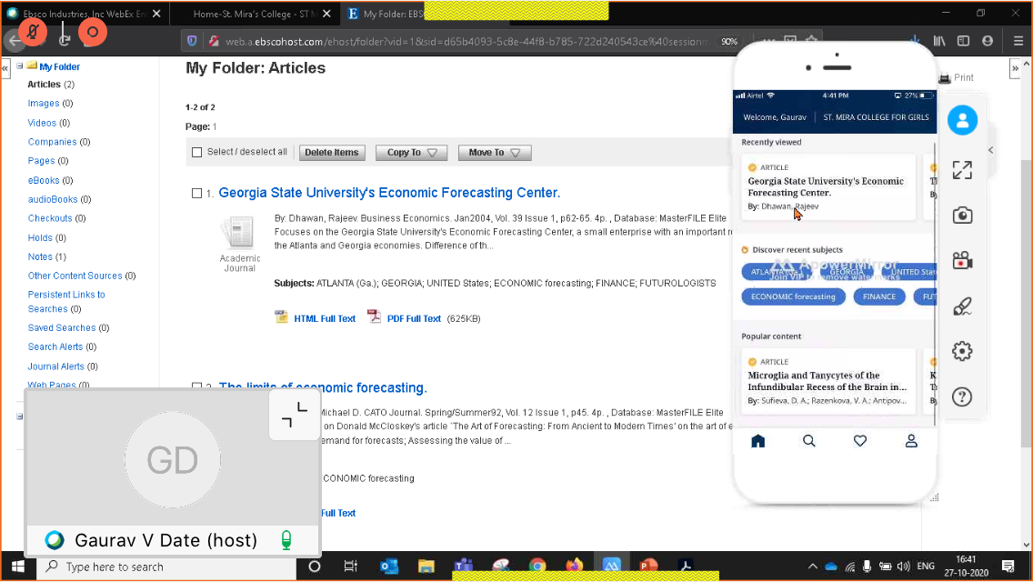Collapse the My Folder tree node
Viewport: 1033px width, 582px height.
(x=20, y=66)
